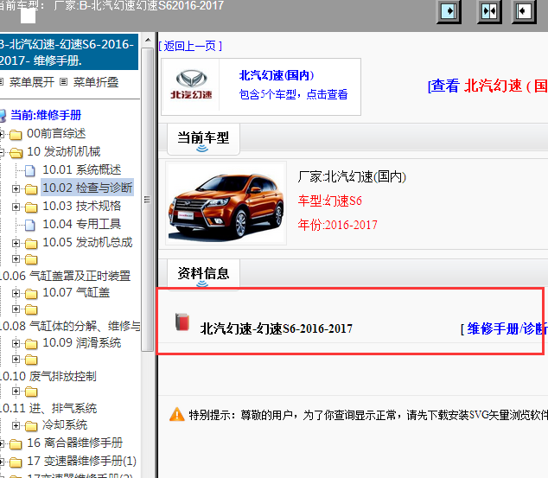Click the 当前:维修手册 label
This screenshot has height=478, width=548.
46,115
